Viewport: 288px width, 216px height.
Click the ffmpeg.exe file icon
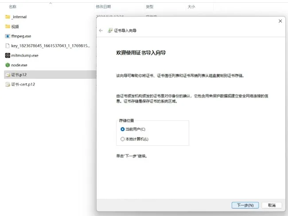[x=8, y=36]
